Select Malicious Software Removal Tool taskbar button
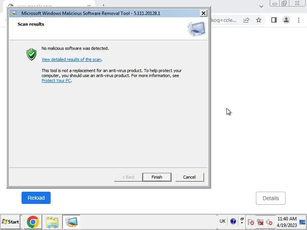 click(x=71, y=222)
